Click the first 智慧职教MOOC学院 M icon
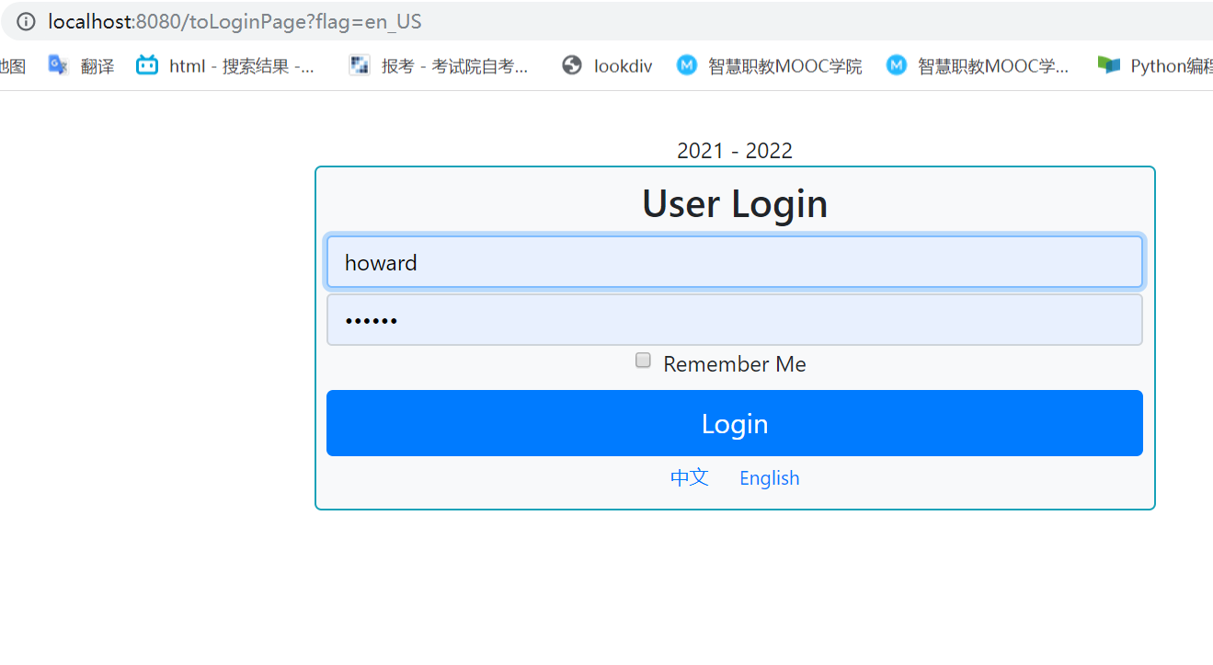Viewport: 1213px width, 665px height. (x=687, y=65)
